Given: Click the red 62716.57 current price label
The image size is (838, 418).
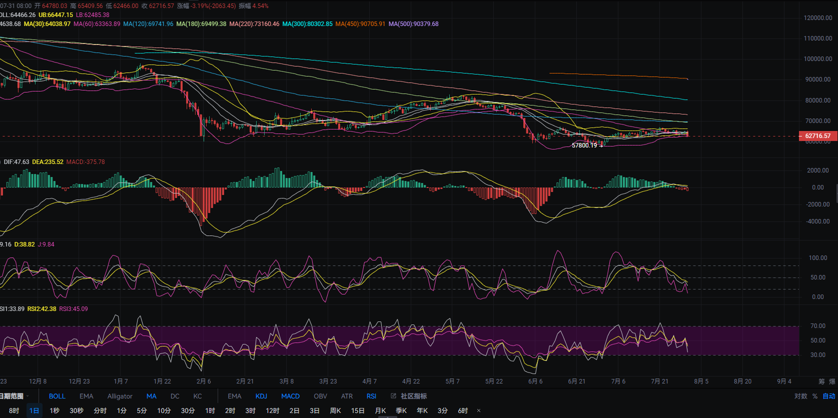Looking at the screenshot, I should [x=817, y=136].
